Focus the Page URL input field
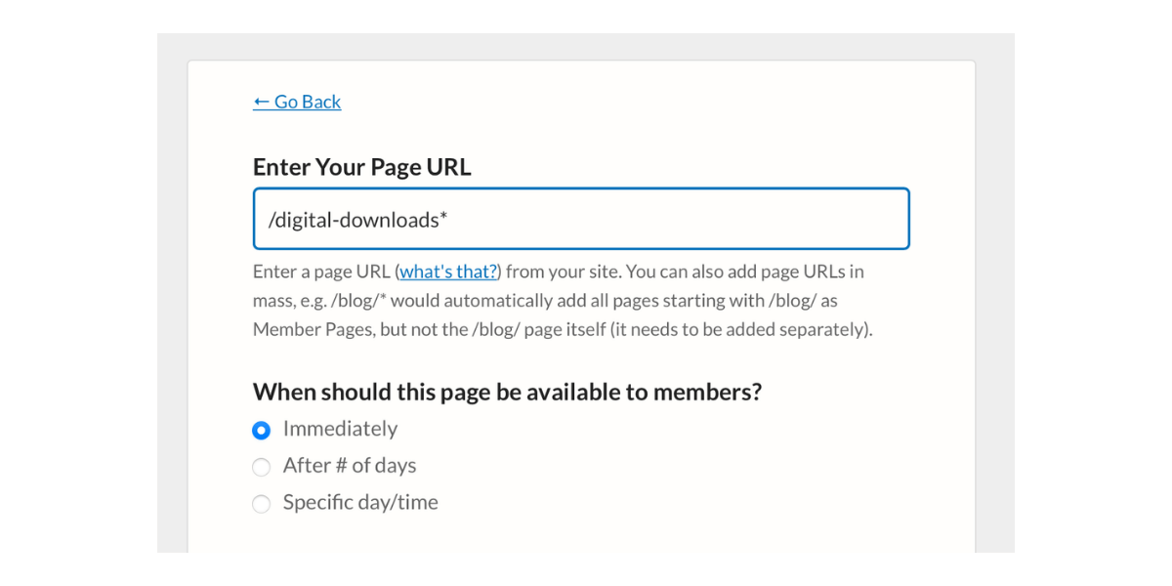Image resolution: width=1172 pixels, height=586 pixels. [581, 219]
